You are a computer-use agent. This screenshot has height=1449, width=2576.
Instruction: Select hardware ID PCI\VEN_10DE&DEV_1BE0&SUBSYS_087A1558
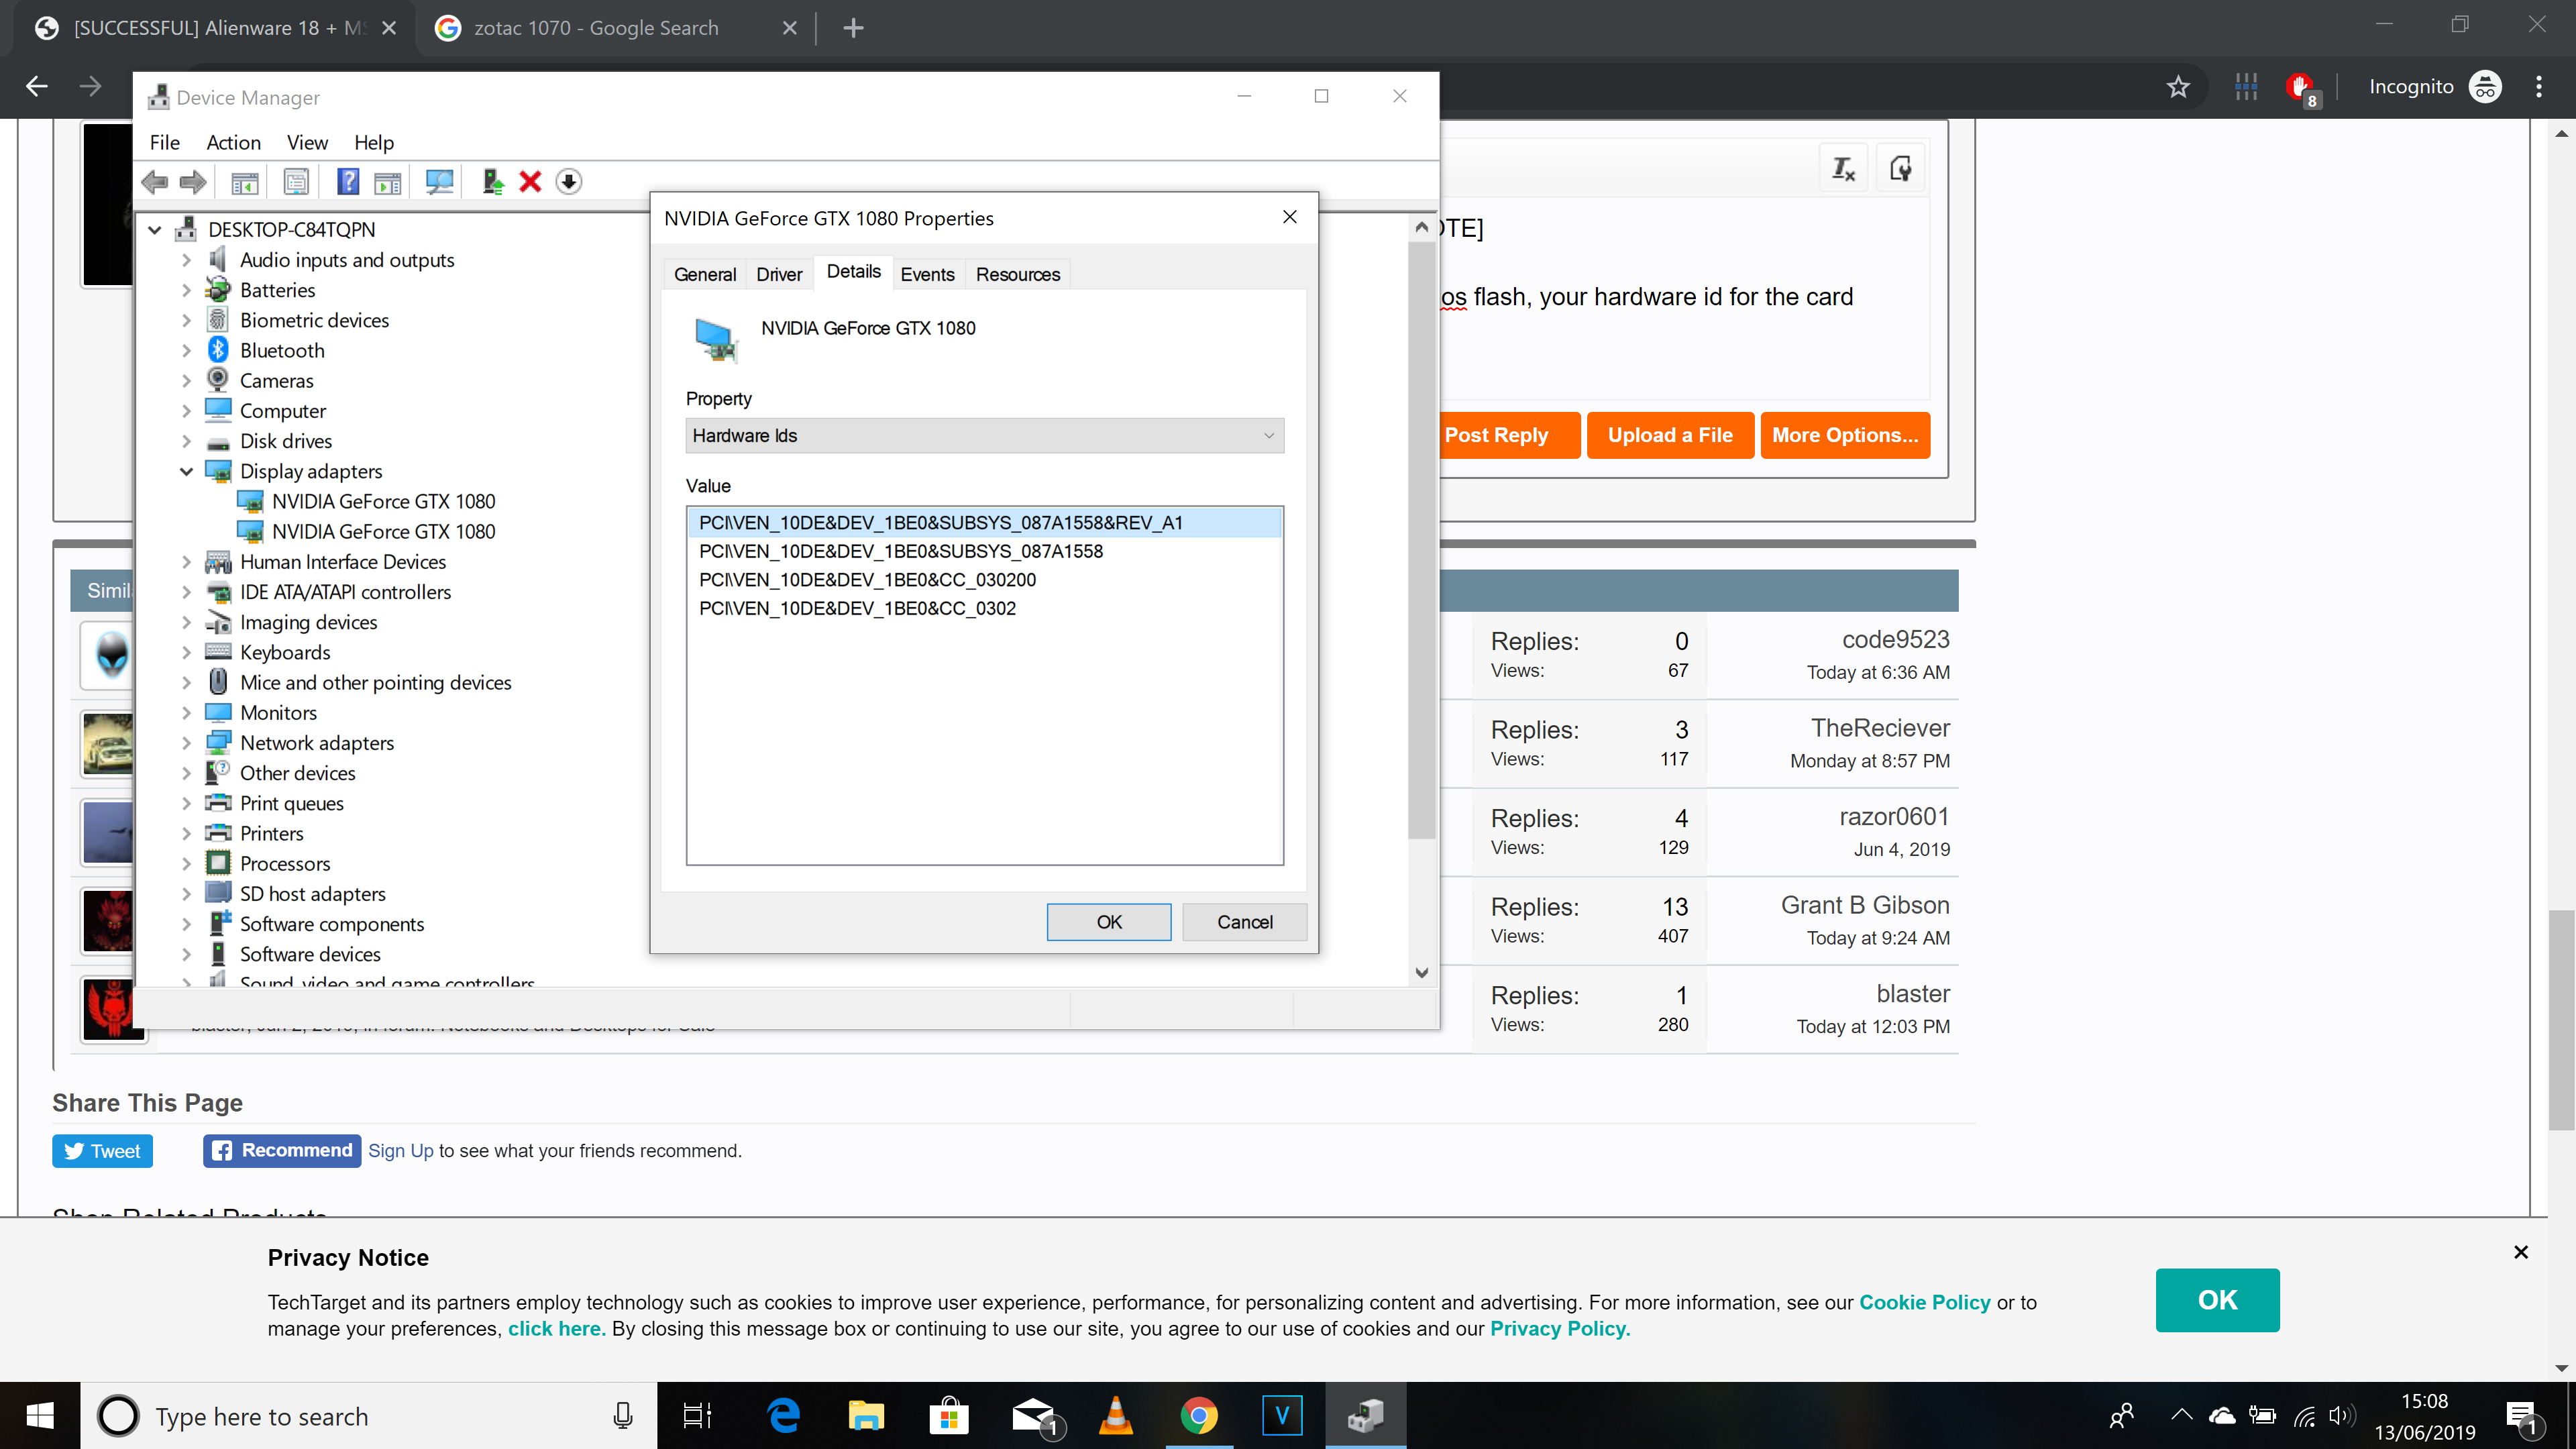900,551
